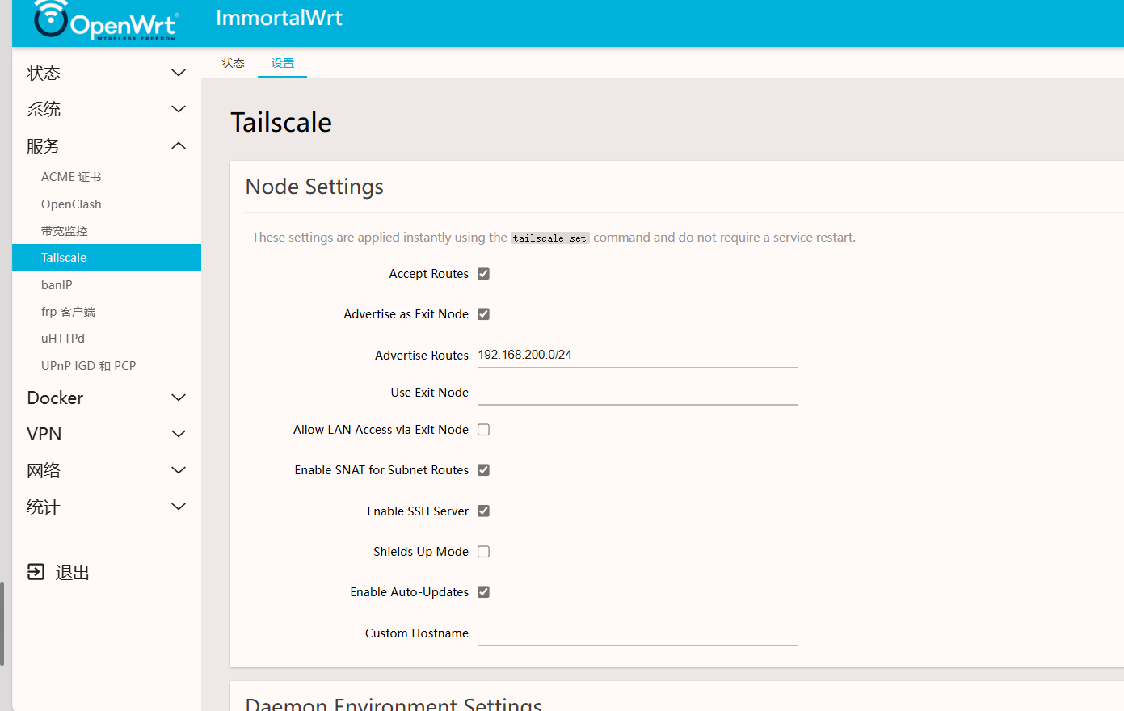Click the OpenWrt logo icon

pos(106,20)
